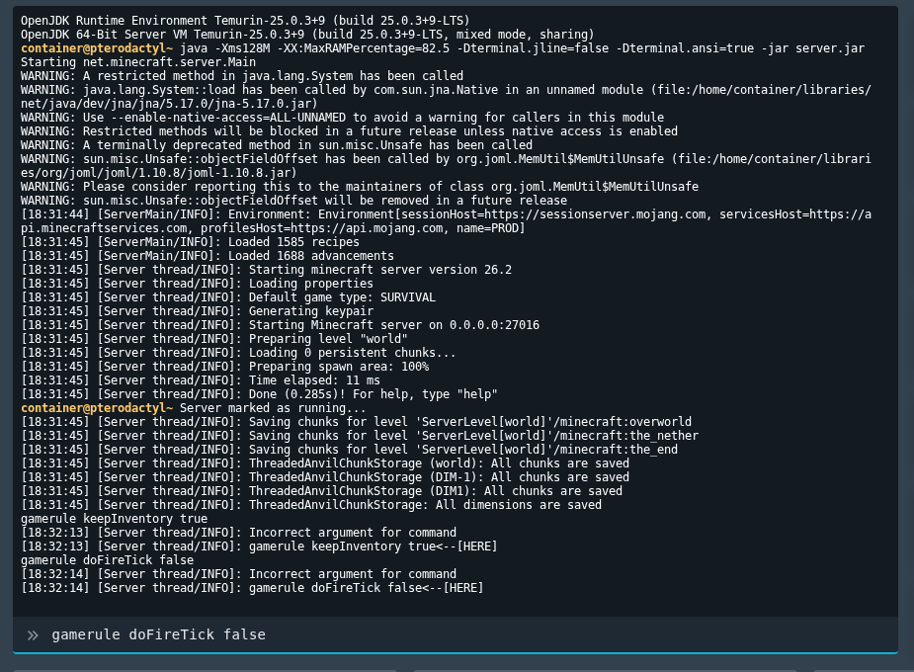This screenshot has height=672, width=914.
Task: Click the double-chevron prompt icon beside command input
Action: [x=33, y=635]
